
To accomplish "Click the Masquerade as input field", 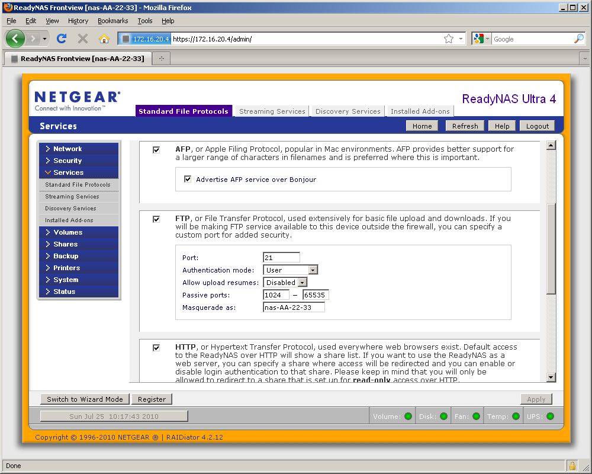I will tap(294, 308).
